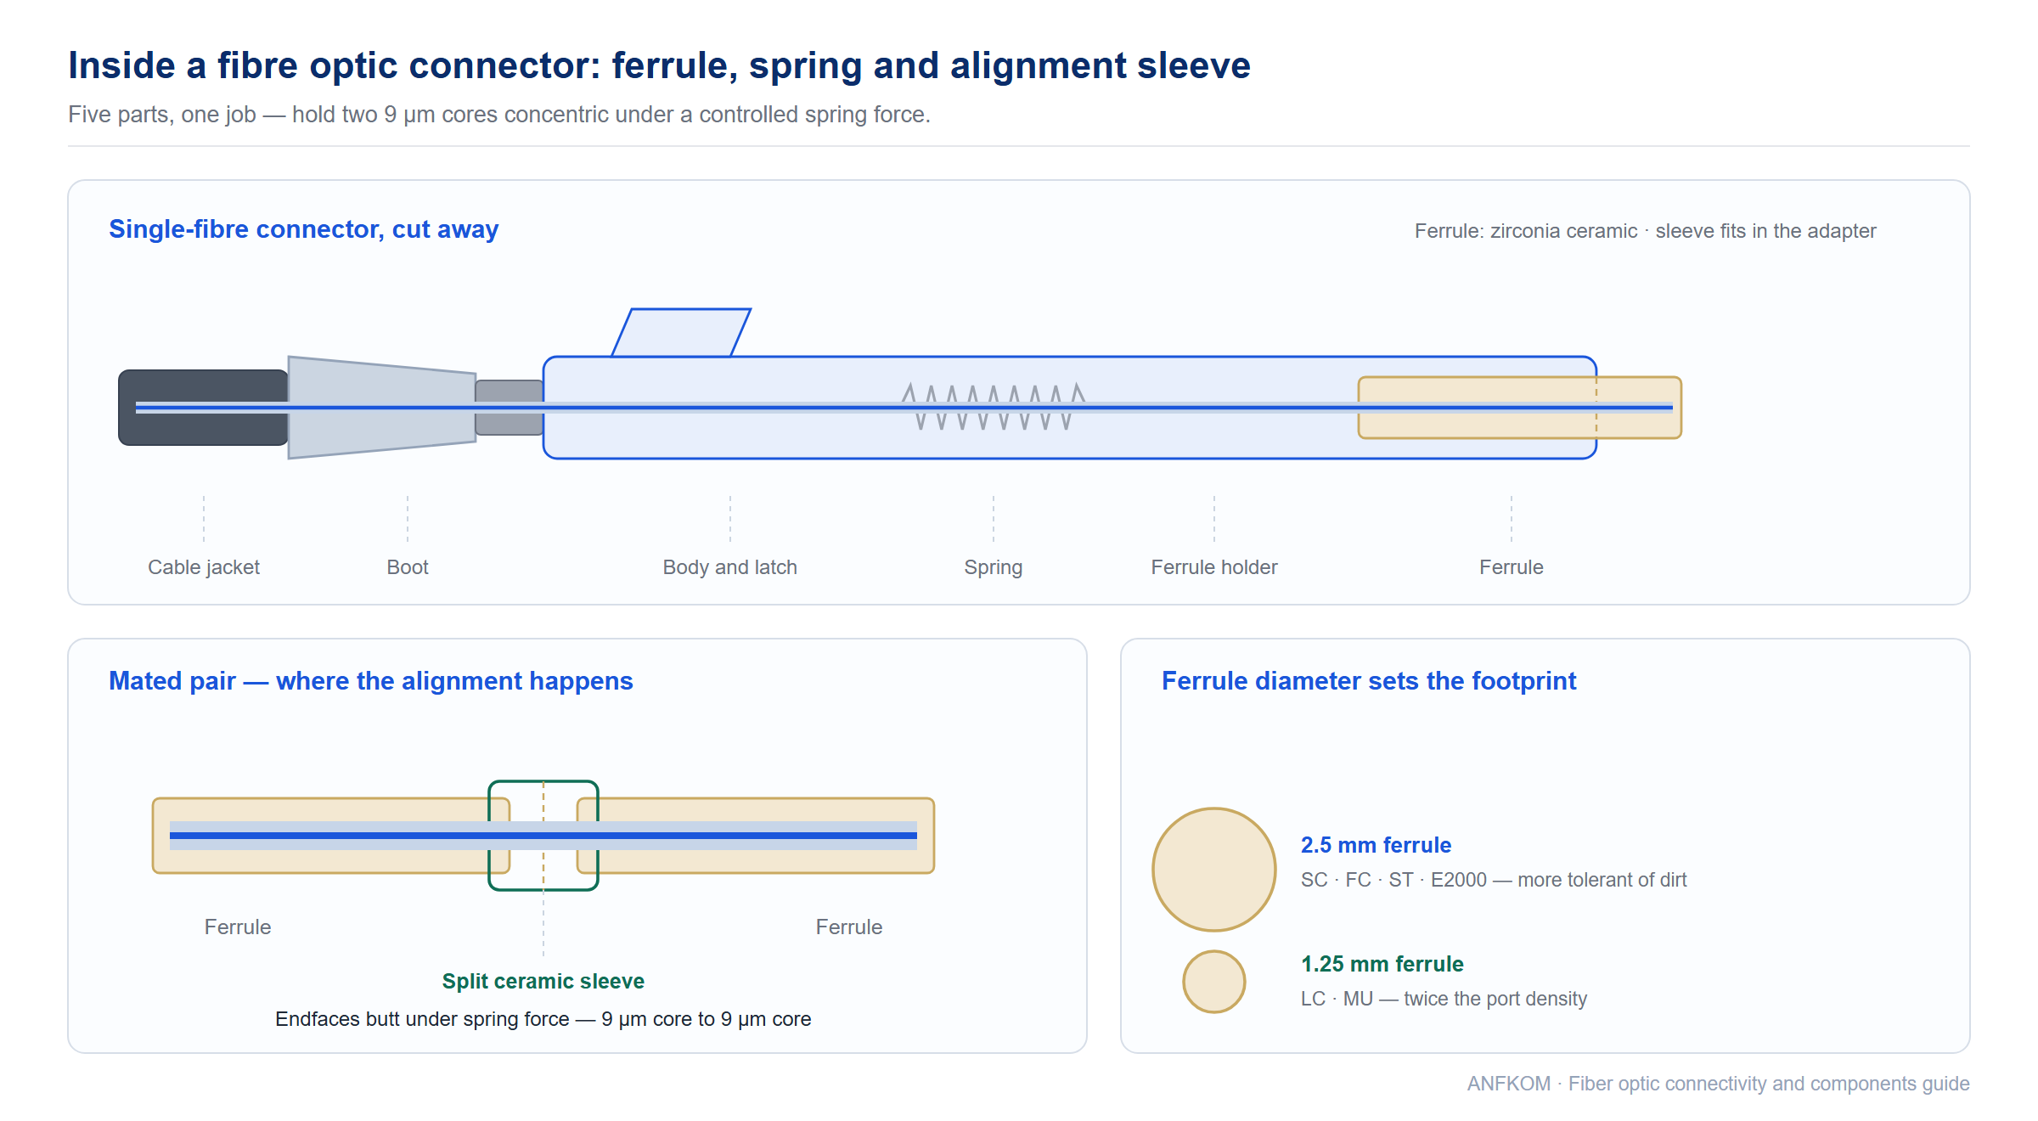
Task: Click the 'Split ceramic sleeve' green label
Action: [543, 982]
